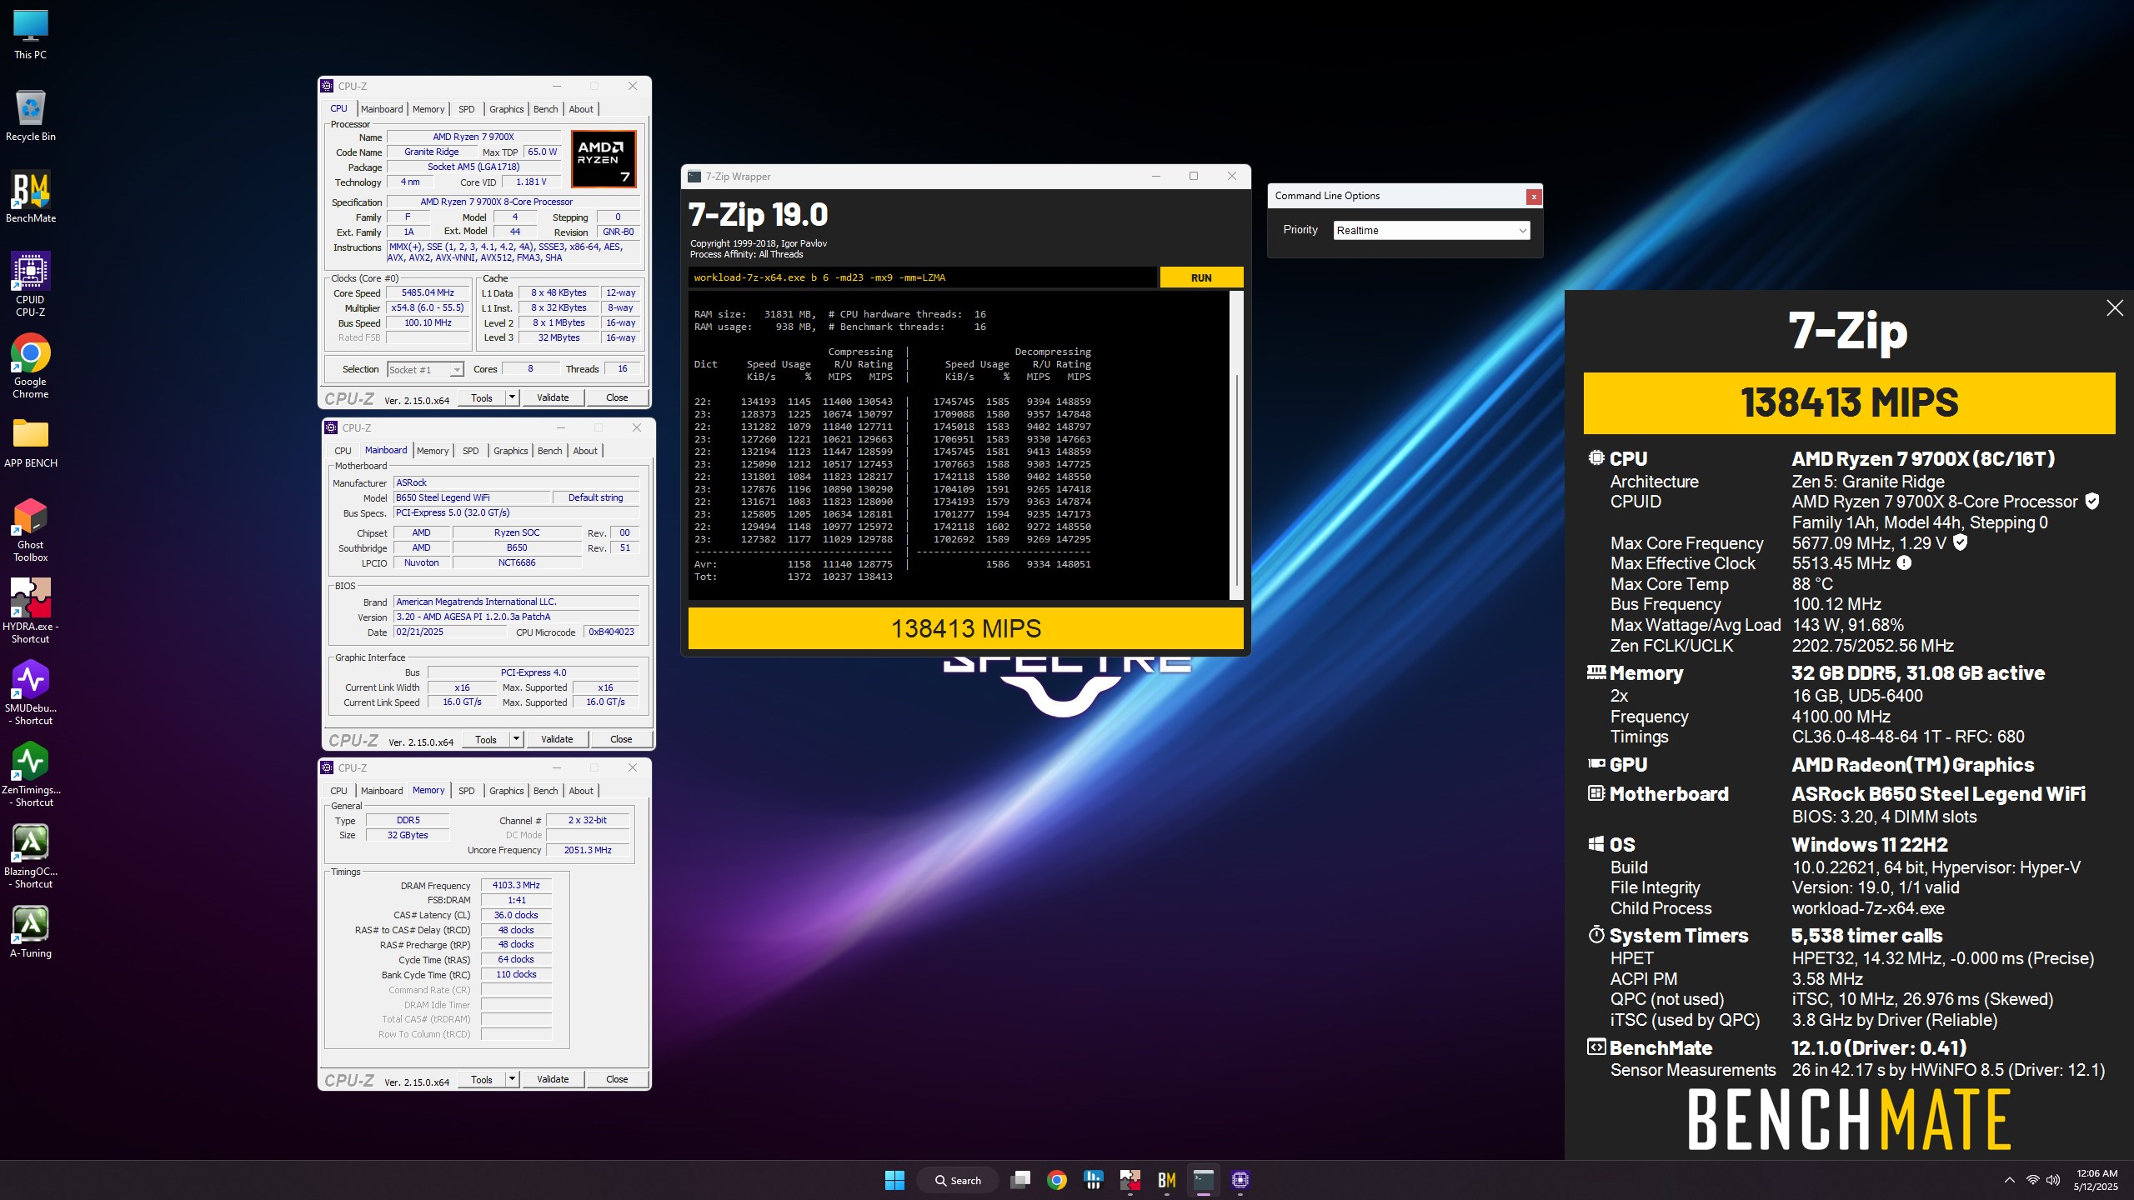Image resolution: width=2134 pixels, height=1200 pixels.
Task: Click Close in top CPU-Z window
Action: [617, 397]
